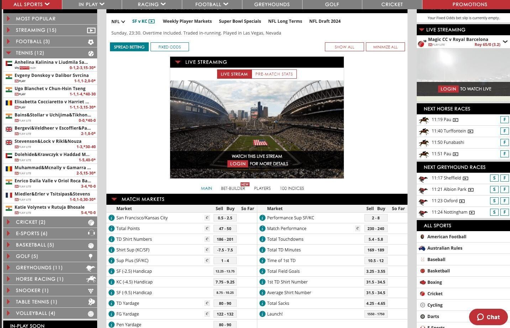Click Login to watch this live stream
Image resolution: width=510 pixels, height=328 pixels.
click(x=238, y=164)
